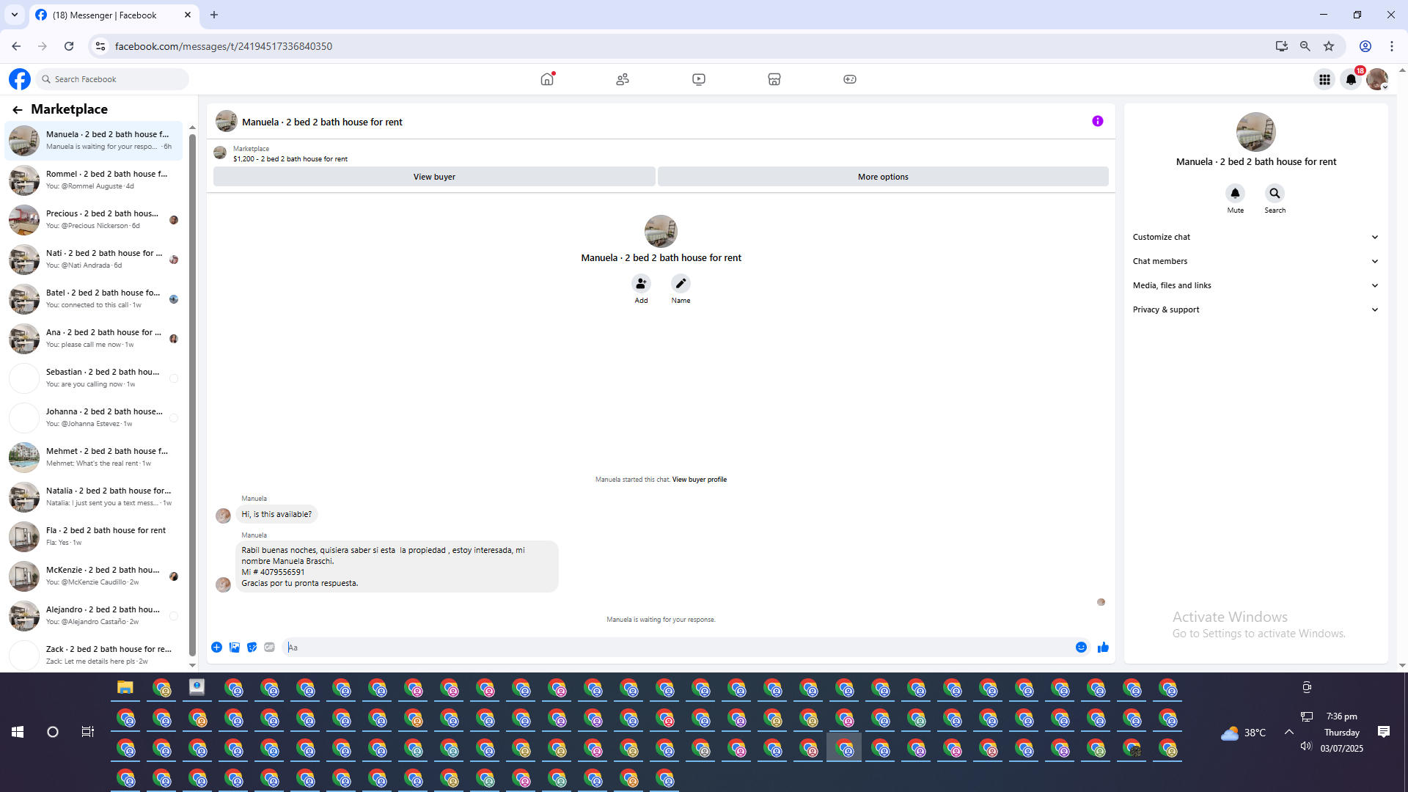Expand Customize chat section
Screen dimensions: 1408x792
click(1255, 237)
